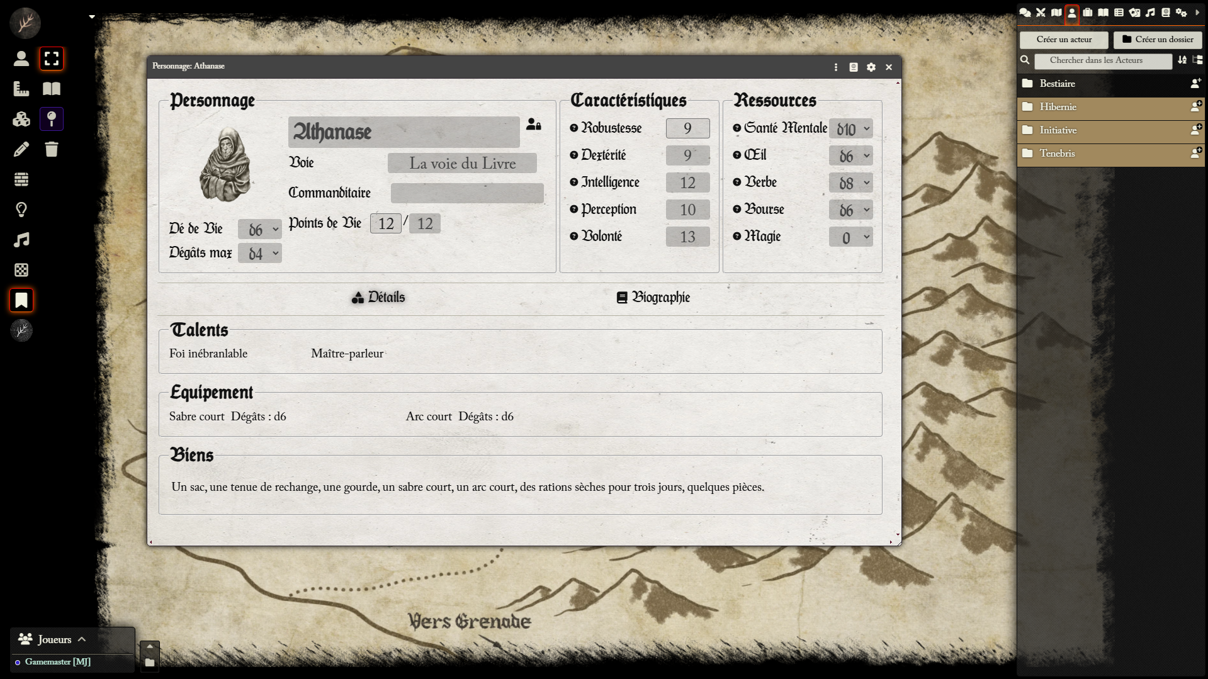
Task: Click the Chercher dans les Acteurs field
Action: click(x=1102, y=60)
